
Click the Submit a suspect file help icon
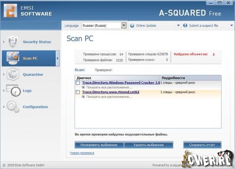coord(185,26)
